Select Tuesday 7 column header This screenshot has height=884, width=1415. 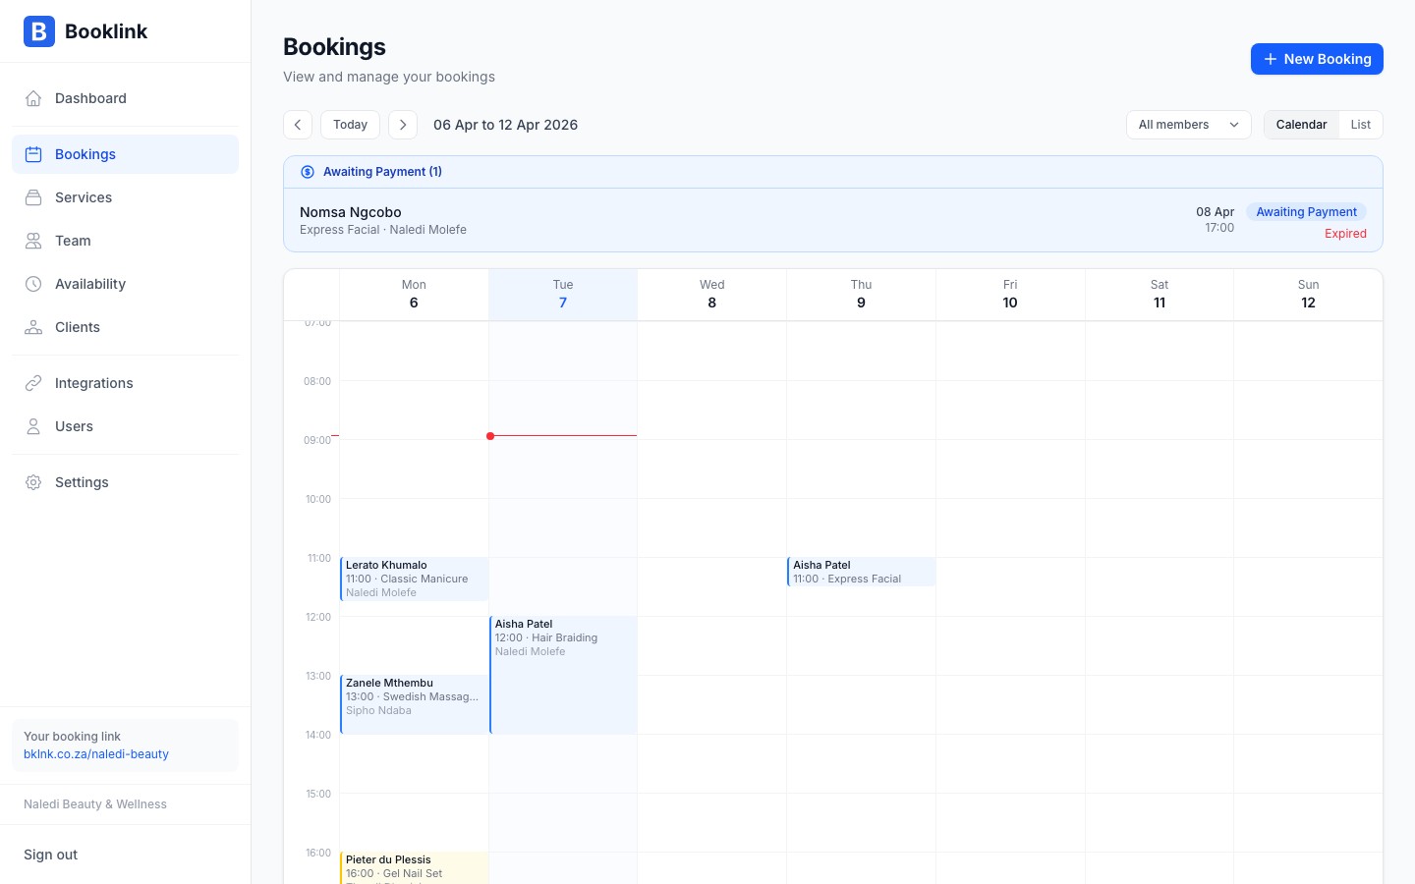(563, 295)
